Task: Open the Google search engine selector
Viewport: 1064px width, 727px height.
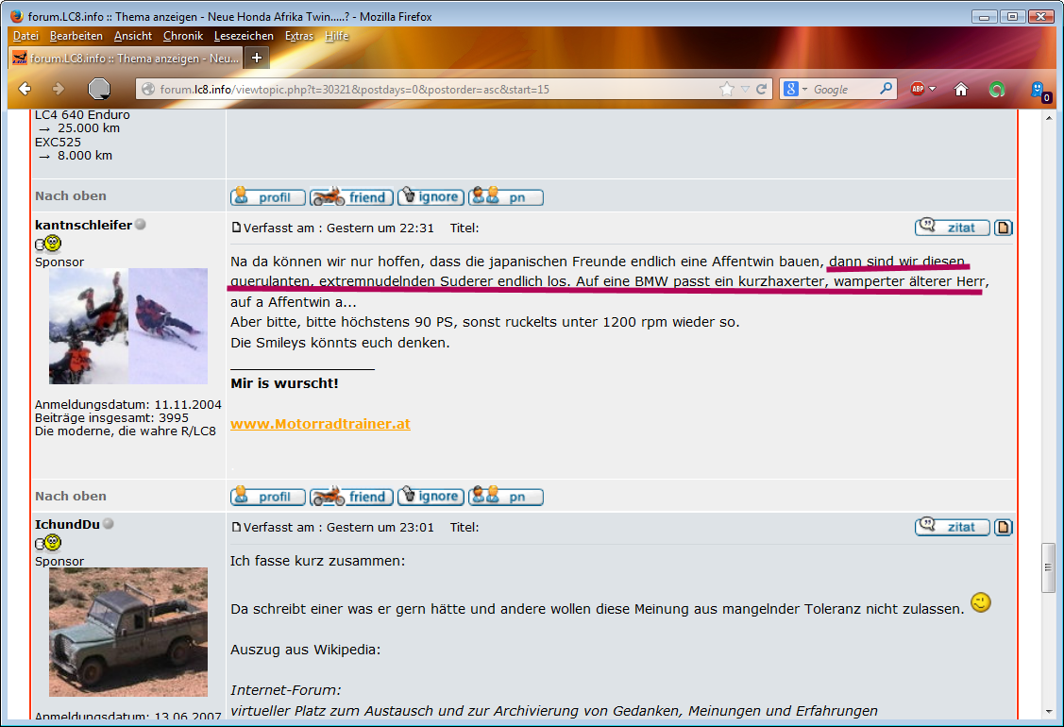Action: click(793, 89)
